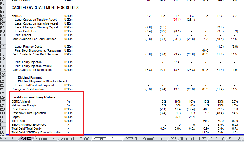Switch to the DCF sheet tab
Screen dimensions: 244x142
click(174, 139)
